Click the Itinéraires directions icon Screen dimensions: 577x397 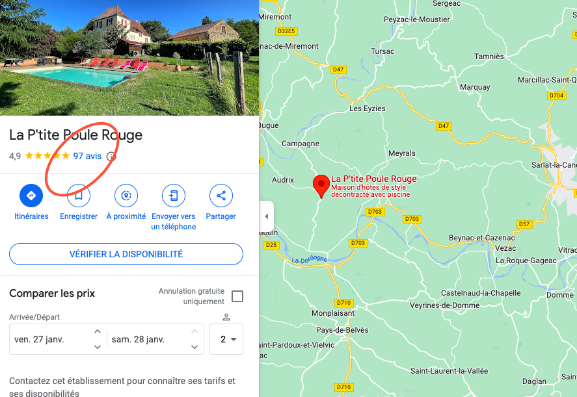[31, 196]
